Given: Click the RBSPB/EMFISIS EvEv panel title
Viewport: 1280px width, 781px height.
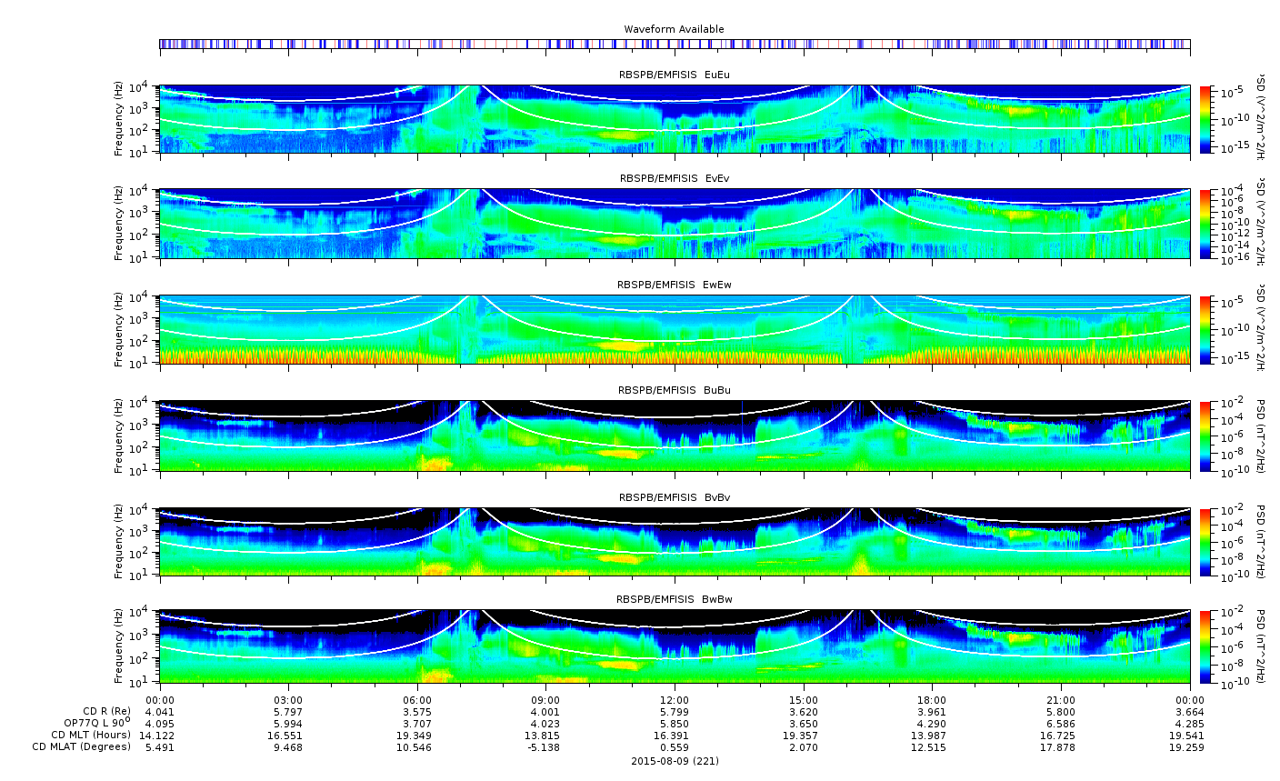Looking at the screenshot, I should click(674, 178).
